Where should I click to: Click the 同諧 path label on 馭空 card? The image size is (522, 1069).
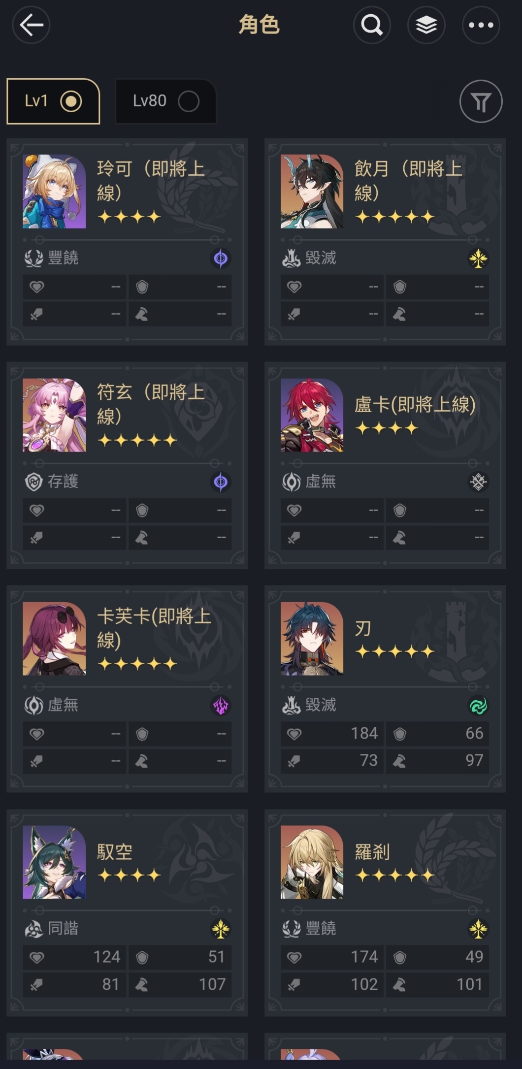point(63,929)
